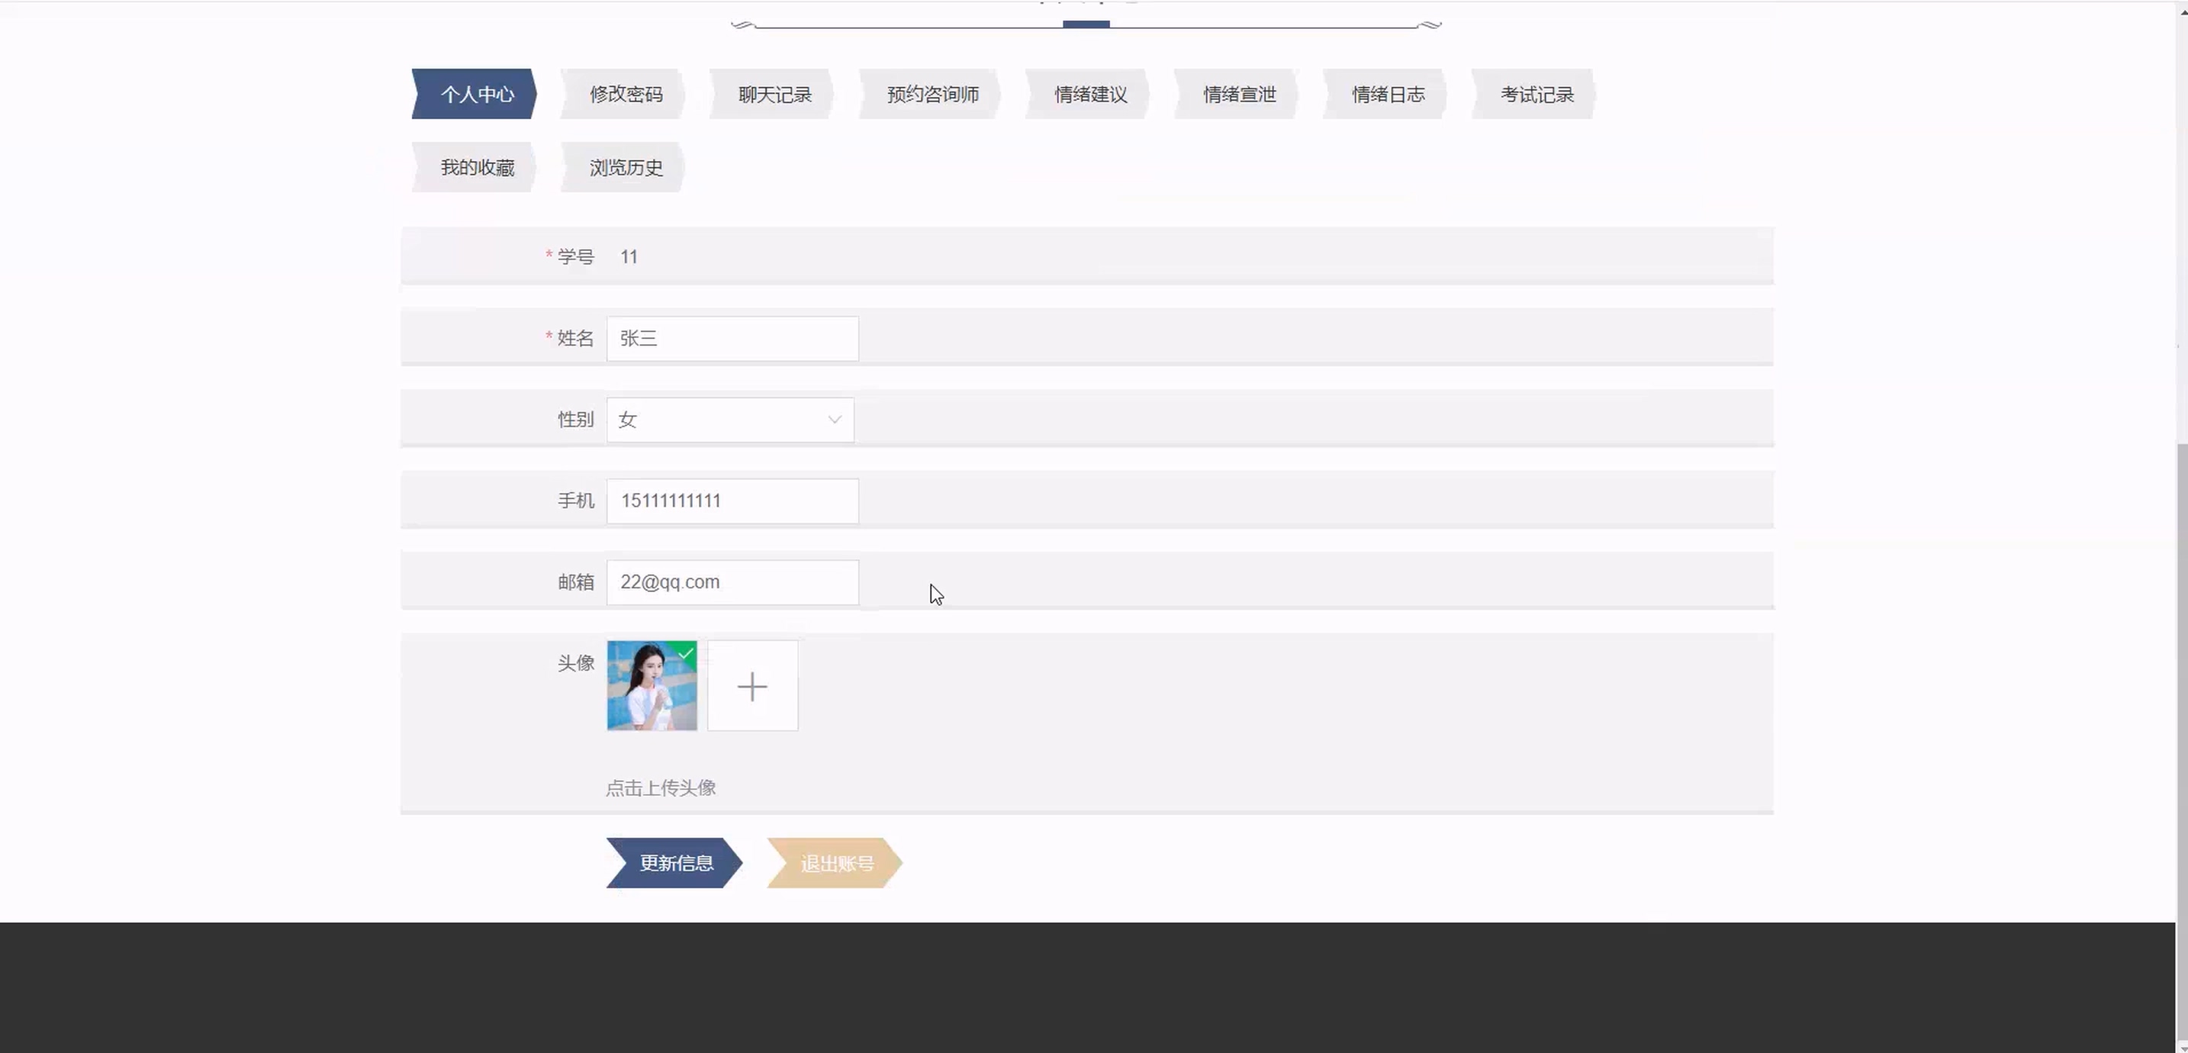
Task: Click the 手机 number input field
Action: (732, 501)
